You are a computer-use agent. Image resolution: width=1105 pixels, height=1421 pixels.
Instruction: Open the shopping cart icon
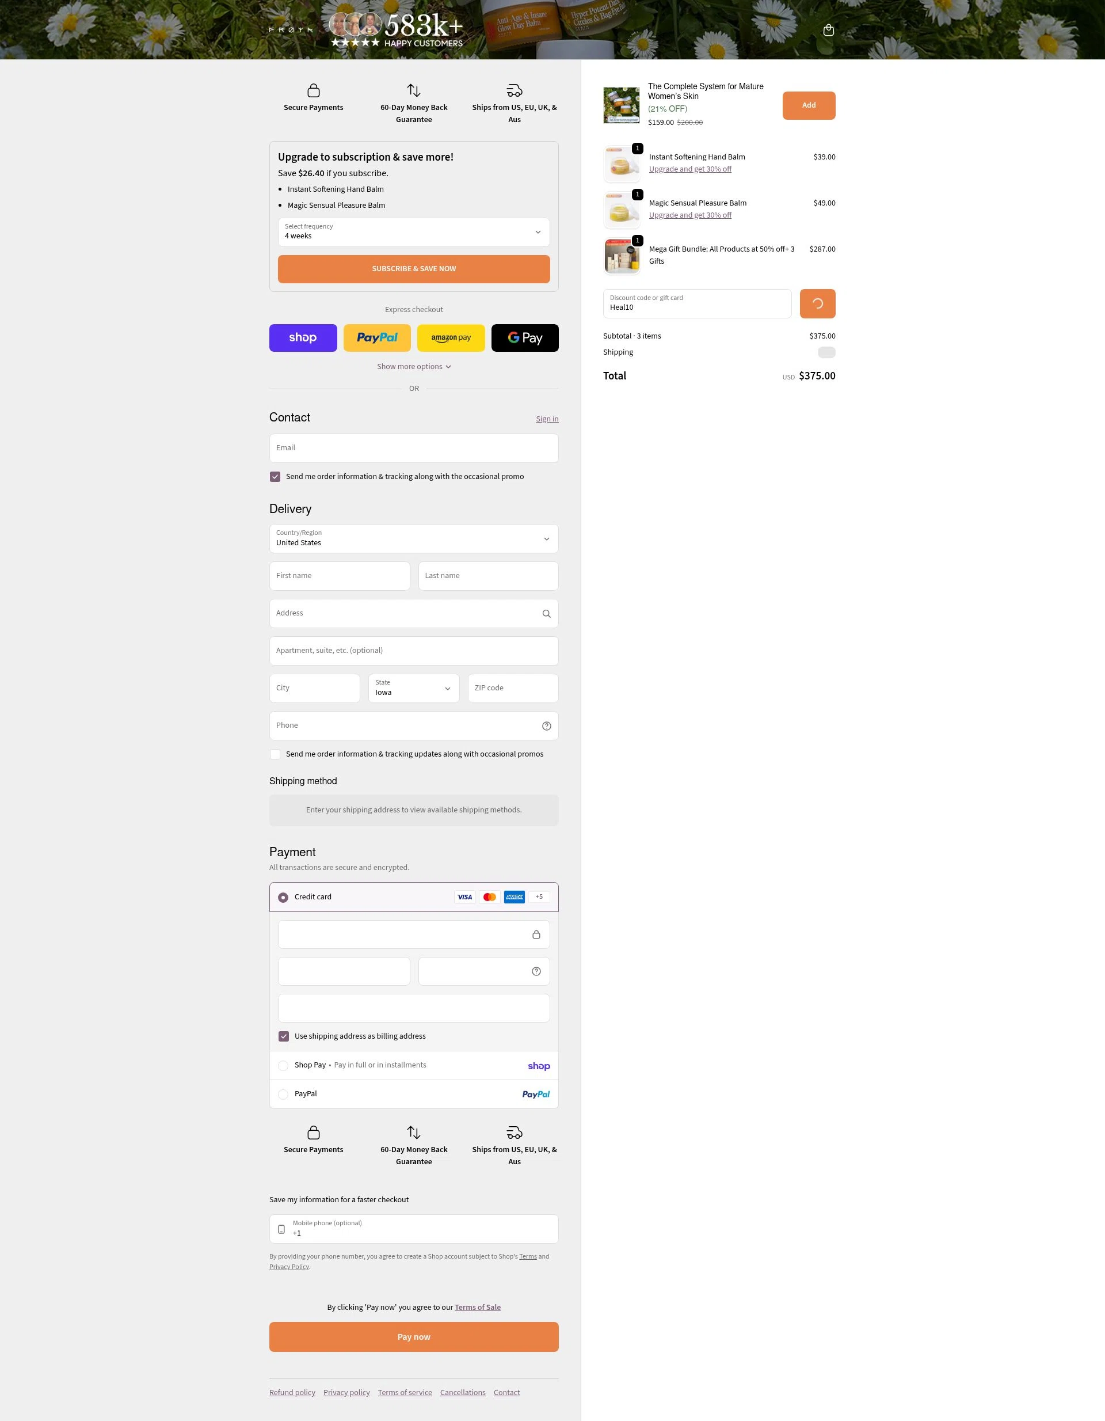pyautogui.click(x=829, y=30)
